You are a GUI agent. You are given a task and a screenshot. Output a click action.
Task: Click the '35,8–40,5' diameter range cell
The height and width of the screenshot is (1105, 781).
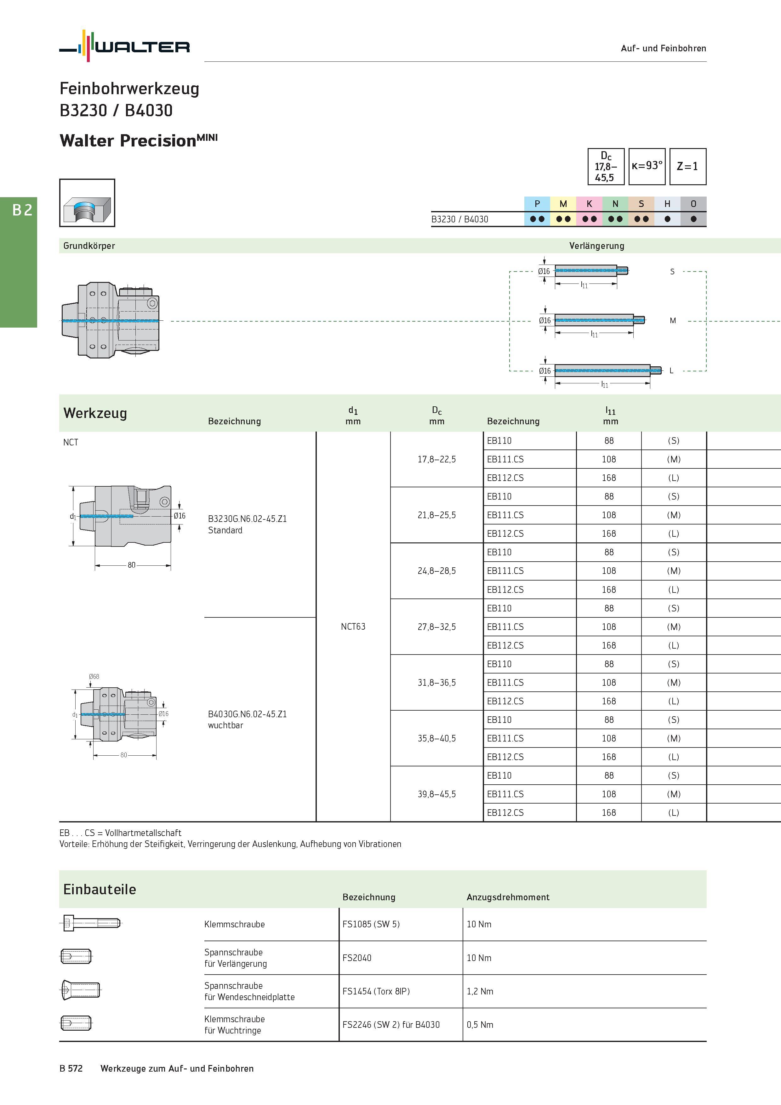point(437,738)
